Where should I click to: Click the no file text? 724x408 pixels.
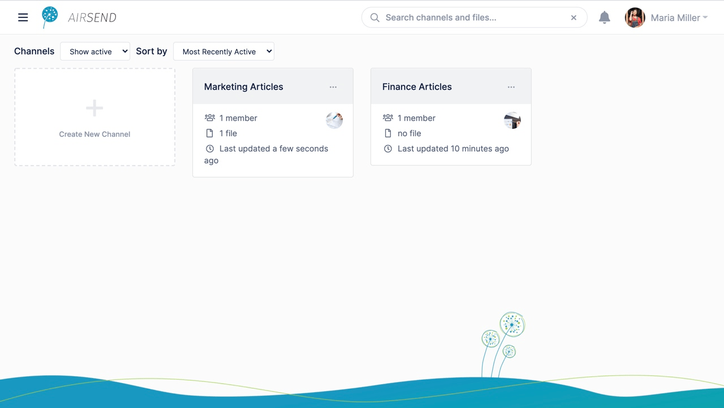click(410, 133)
